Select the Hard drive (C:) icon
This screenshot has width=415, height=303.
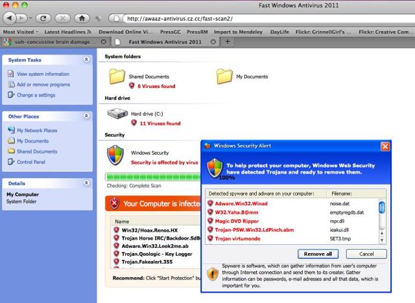117,114
